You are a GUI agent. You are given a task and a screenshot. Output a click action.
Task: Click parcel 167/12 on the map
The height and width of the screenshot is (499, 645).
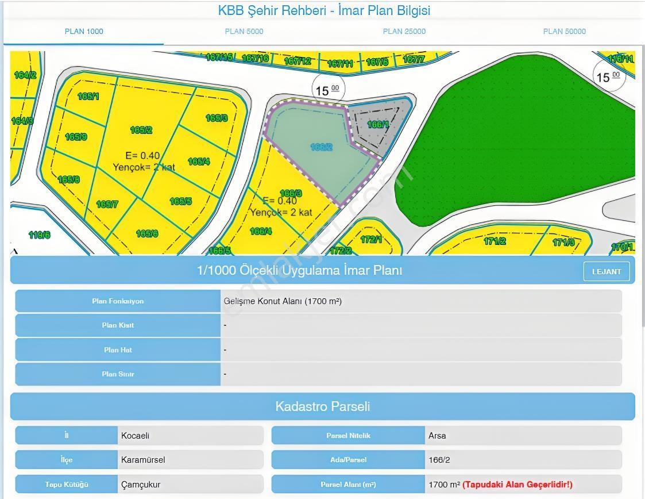click(298, 62)
